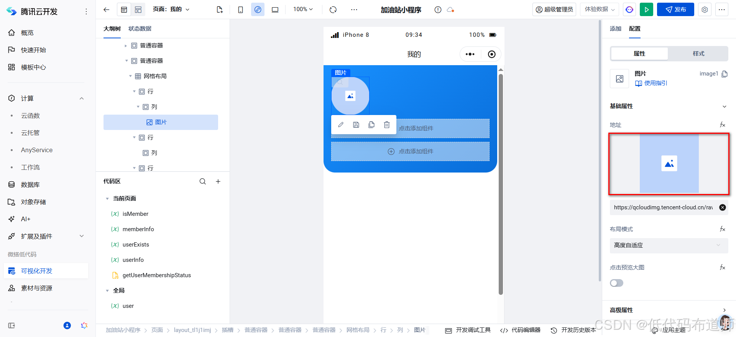This screenshot has height=337, width=736.
Task: Select the 属性 segment tab
Action: pyautogui.click(x=639, y=54)
